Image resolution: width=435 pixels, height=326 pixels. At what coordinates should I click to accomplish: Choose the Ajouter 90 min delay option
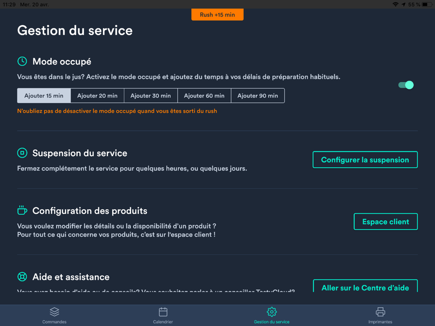pos(257,96)
